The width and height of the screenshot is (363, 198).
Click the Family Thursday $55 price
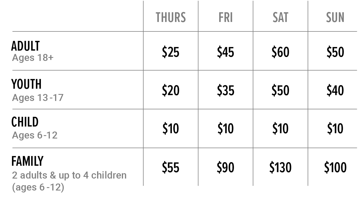[x=171, y=167]
